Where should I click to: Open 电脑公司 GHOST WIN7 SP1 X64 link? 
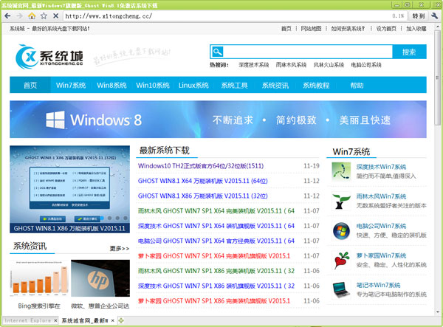(216, 241)
